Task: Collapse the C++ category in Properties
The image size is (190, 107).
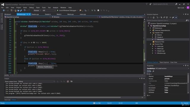Action: (x=148, y=74)
